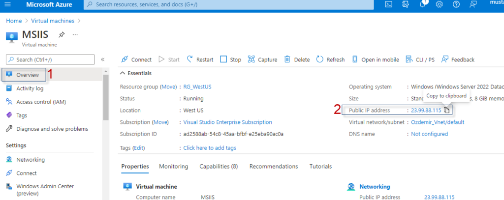Image resolution: width=504 pixels, height=200 pixels.
Task: Click here to add tags link
Action: click(x=210, y=148)
